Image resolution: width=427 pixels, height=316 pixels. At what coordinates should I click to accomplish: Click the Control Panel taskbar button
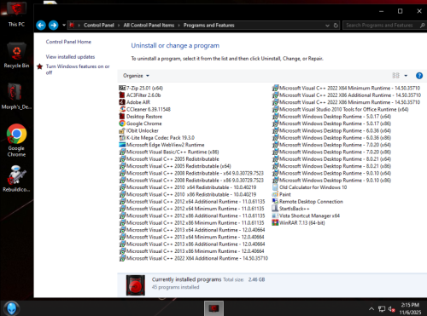click(213, 308)
